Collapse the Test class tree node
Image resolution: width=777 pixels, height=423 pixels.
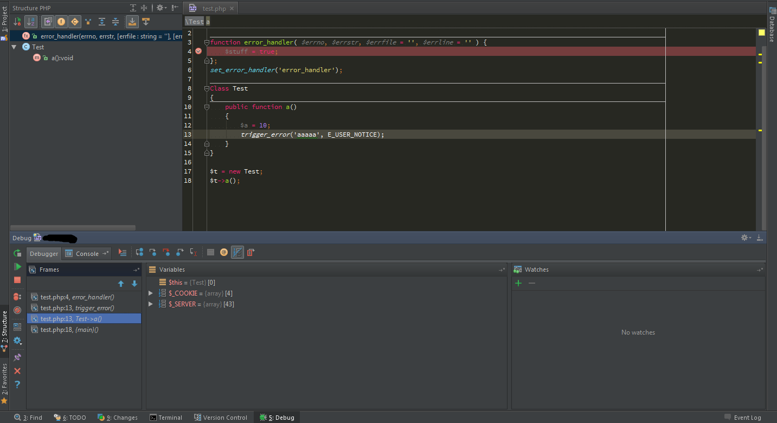point(14,47)
